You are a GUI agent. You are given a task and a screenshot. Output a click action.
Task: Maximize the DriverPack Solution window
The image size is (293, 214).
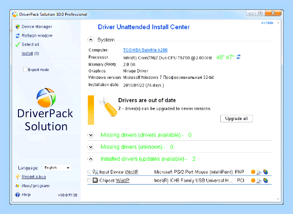(260, 13)
